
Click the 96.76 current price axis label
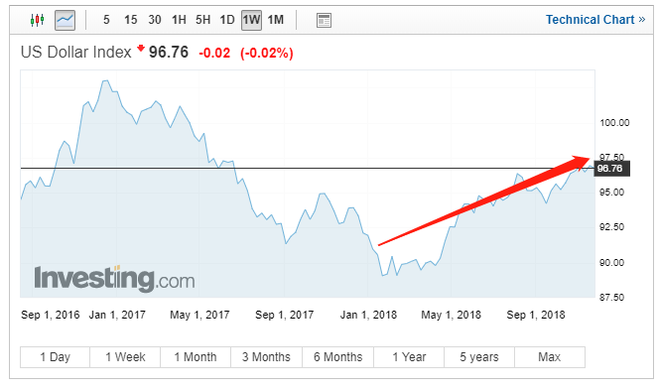[611, 169]
